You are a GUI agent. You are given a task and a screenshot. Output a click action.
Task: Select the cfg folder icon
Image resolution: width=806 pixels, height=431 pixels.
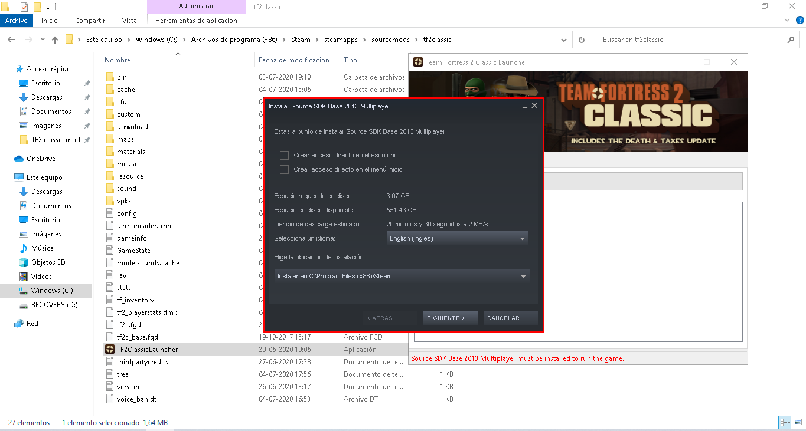109,102
